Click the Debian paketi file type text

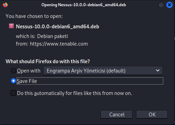tap(52, 36)
